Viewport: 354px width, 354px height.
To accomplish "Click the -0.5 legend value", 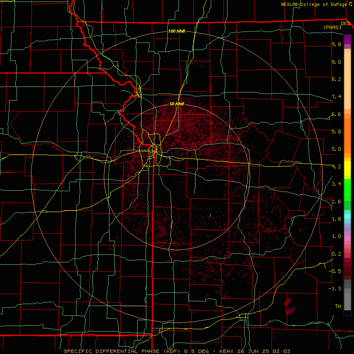I will click(335, 271).
